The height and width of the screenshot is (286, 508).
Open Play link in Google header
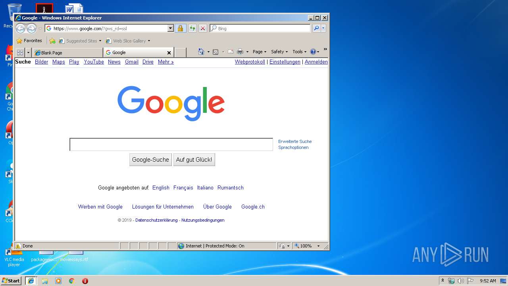click(74, 62)
